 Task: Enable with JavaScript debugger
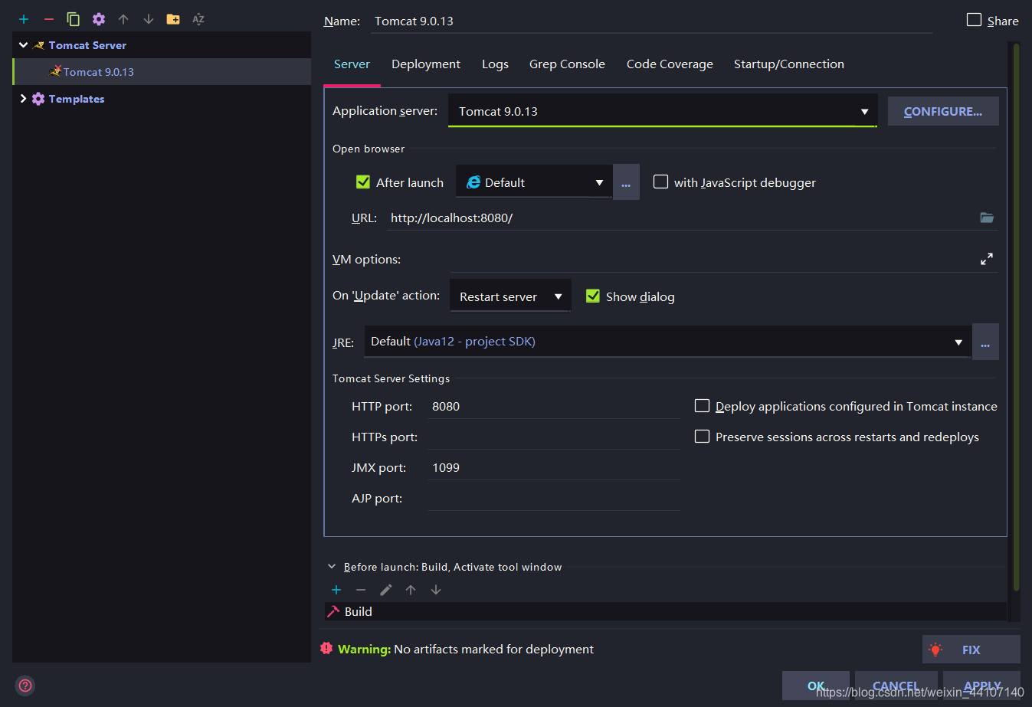pos(660,182)
